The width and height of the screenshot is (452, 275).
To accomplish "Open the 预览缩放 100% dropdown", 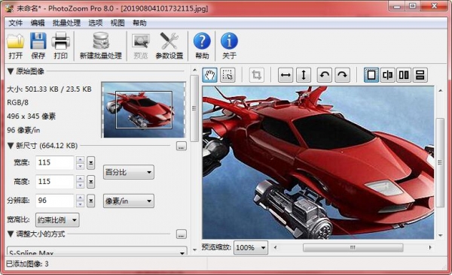I will [x=251, y=248].
